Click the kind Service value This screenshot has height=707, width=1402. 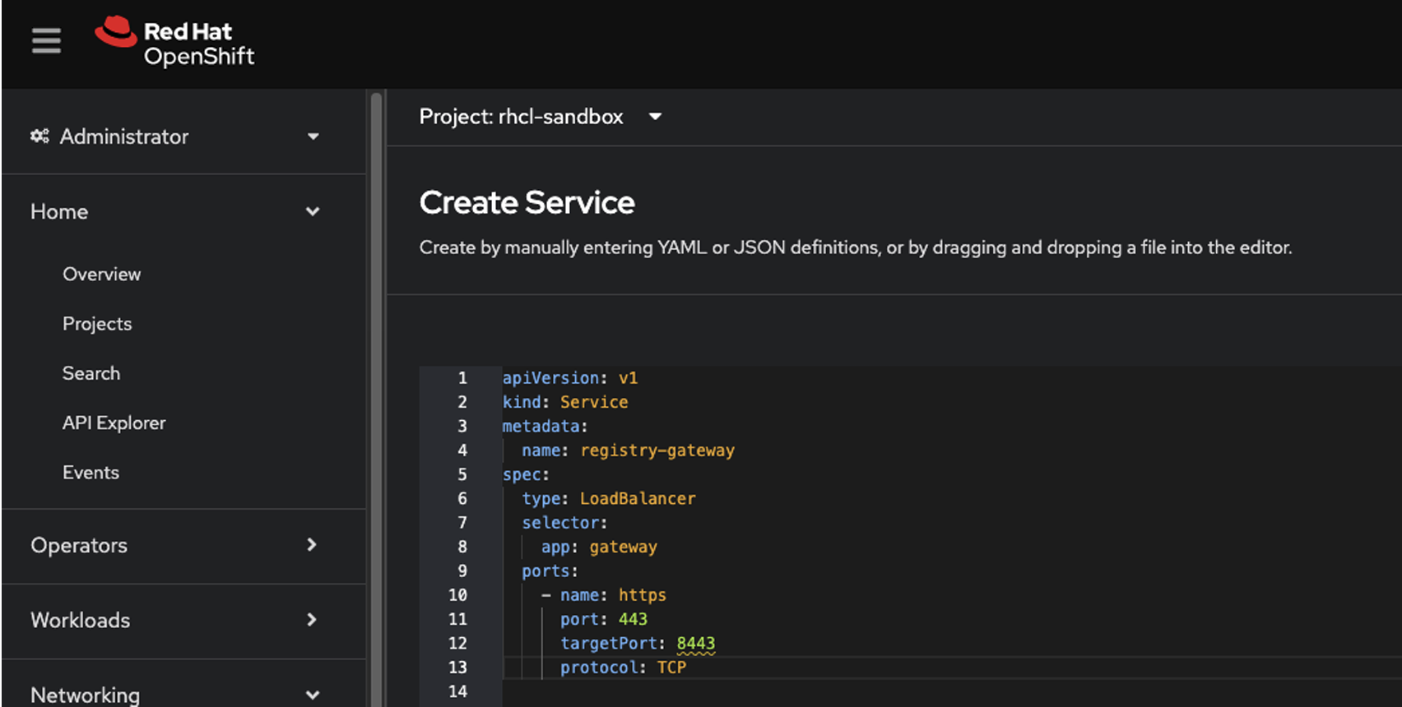[594, 402]
